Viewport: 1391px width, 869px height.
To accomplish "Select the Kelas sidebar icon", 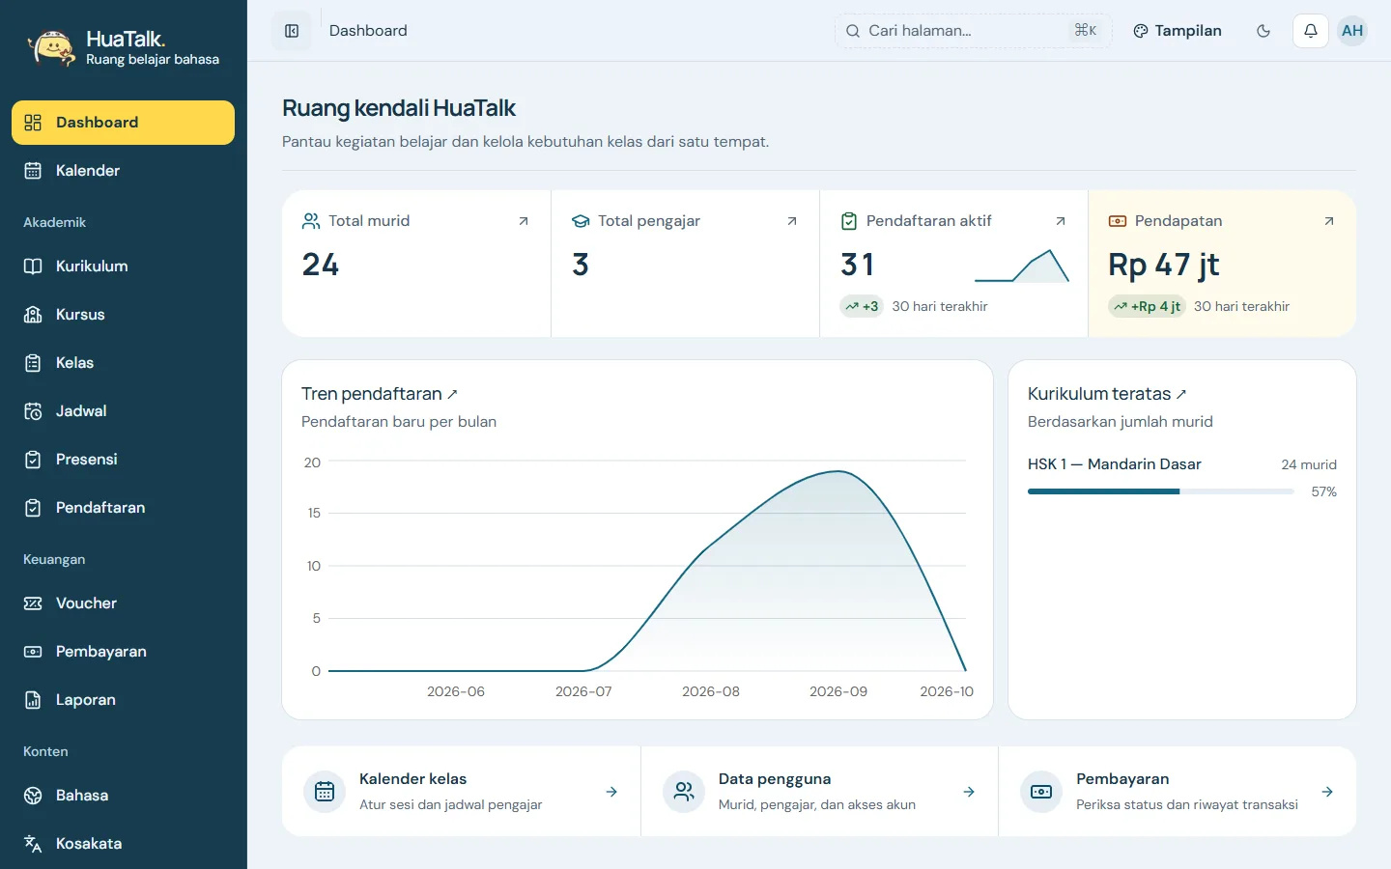I will (33, 363).
